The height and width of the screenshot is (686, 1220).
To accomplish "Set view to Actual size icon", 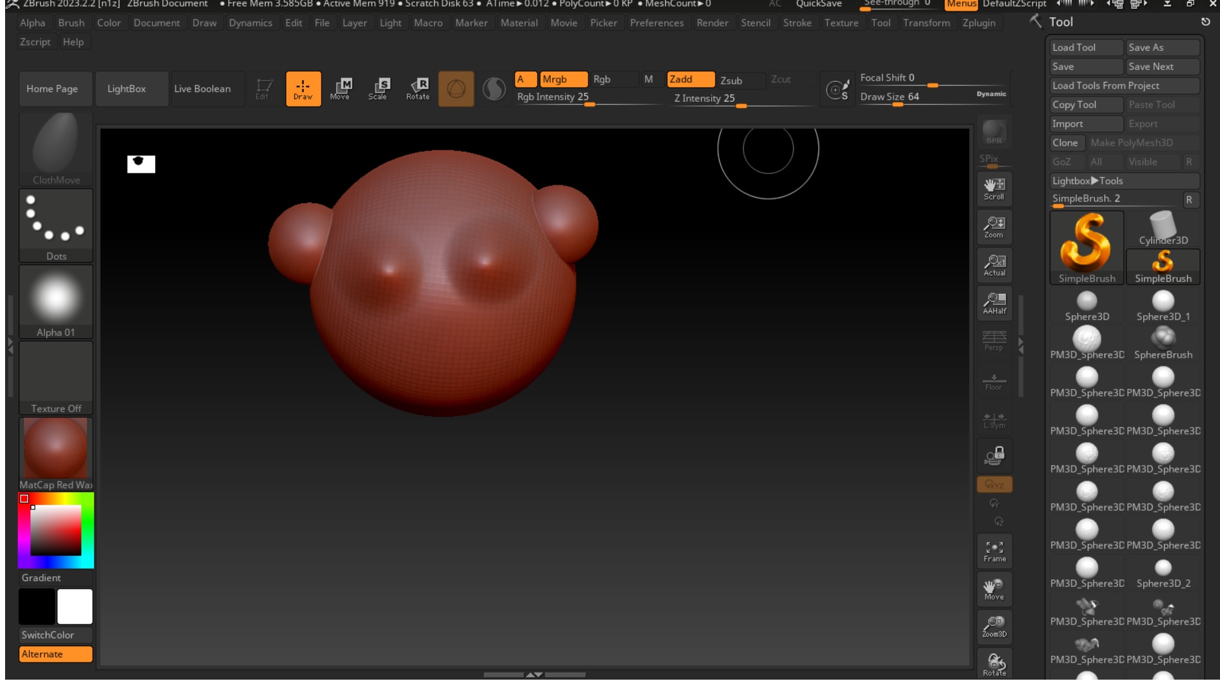I will (994, 264).
